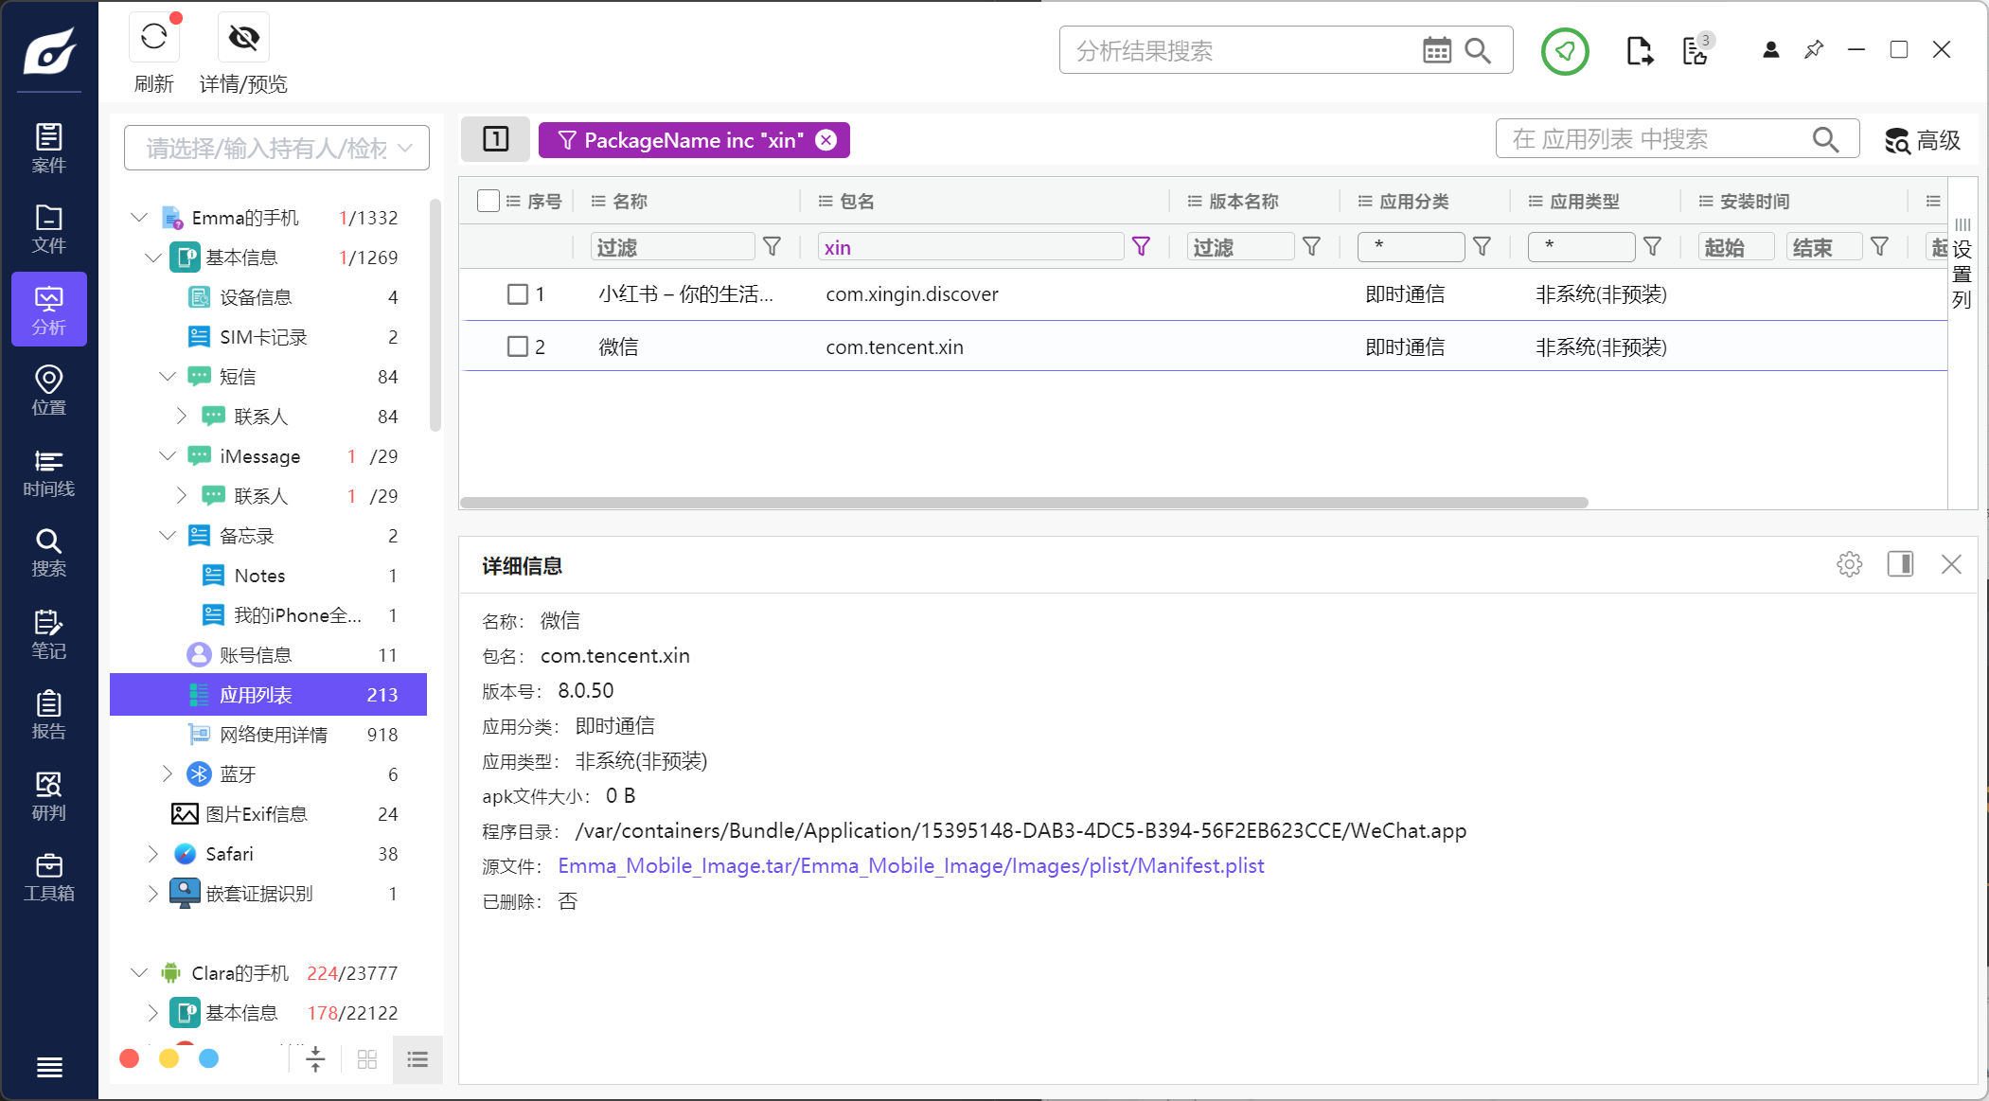Check the row 2 微信 checkbox
The width and height of the screenshot is (1989, 1101).
[518, 346]
